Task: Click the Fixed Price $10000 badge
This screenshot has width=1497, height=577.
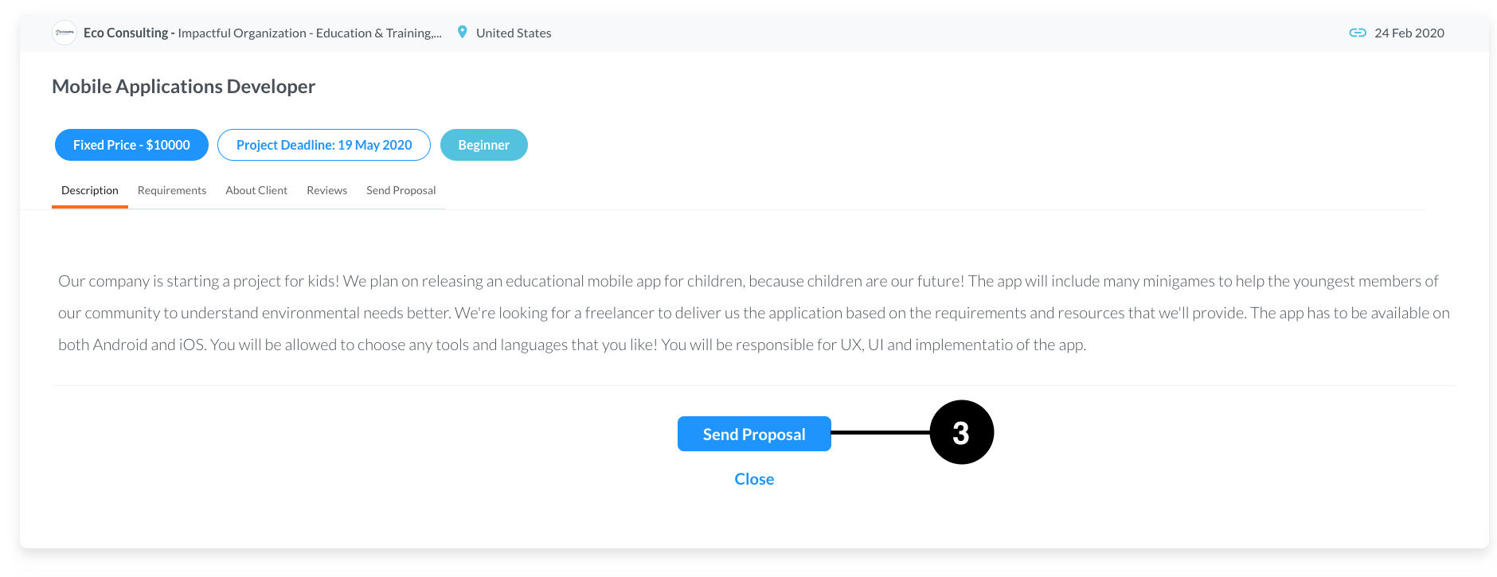Action: pos(131,145)
